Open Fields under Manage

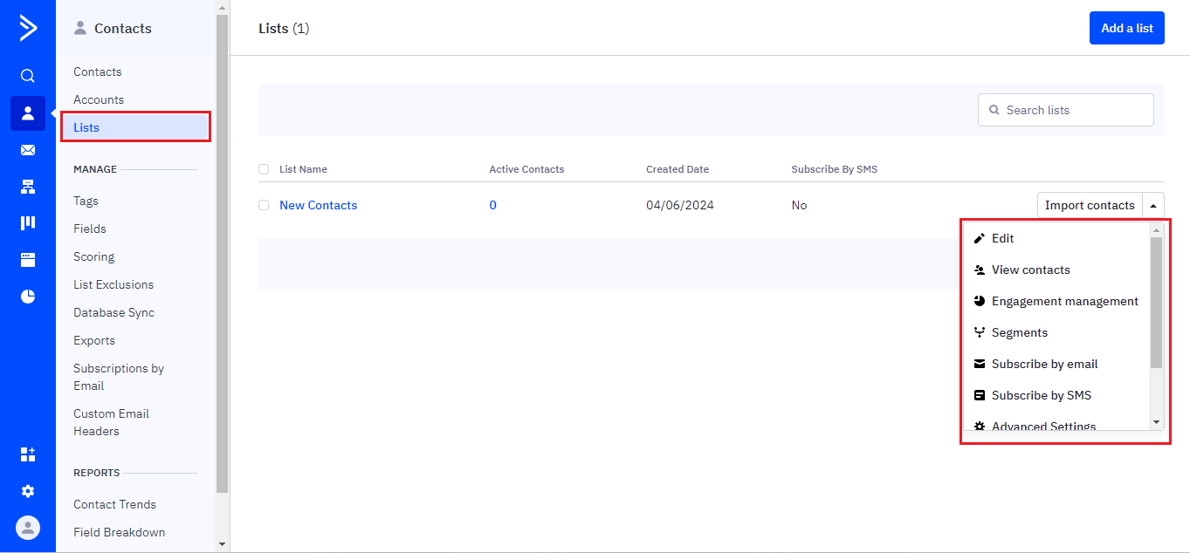[90, 229]
